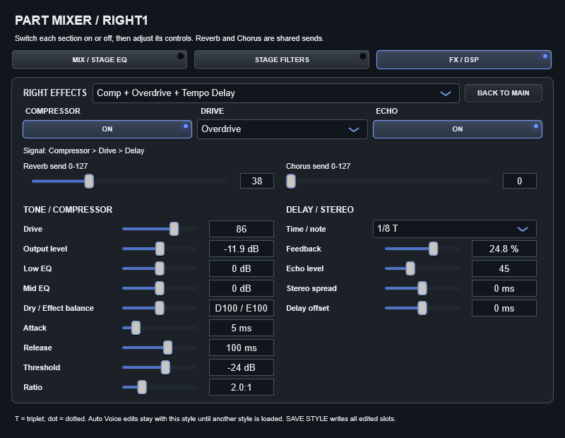This screenshot has height=438, width=565.
Task: Click the Output level value field
Action: pos(242,249)
